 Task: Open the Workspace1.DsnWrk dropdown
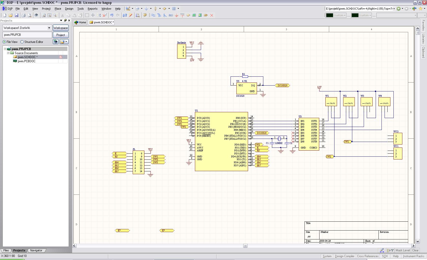click(49, 28)
